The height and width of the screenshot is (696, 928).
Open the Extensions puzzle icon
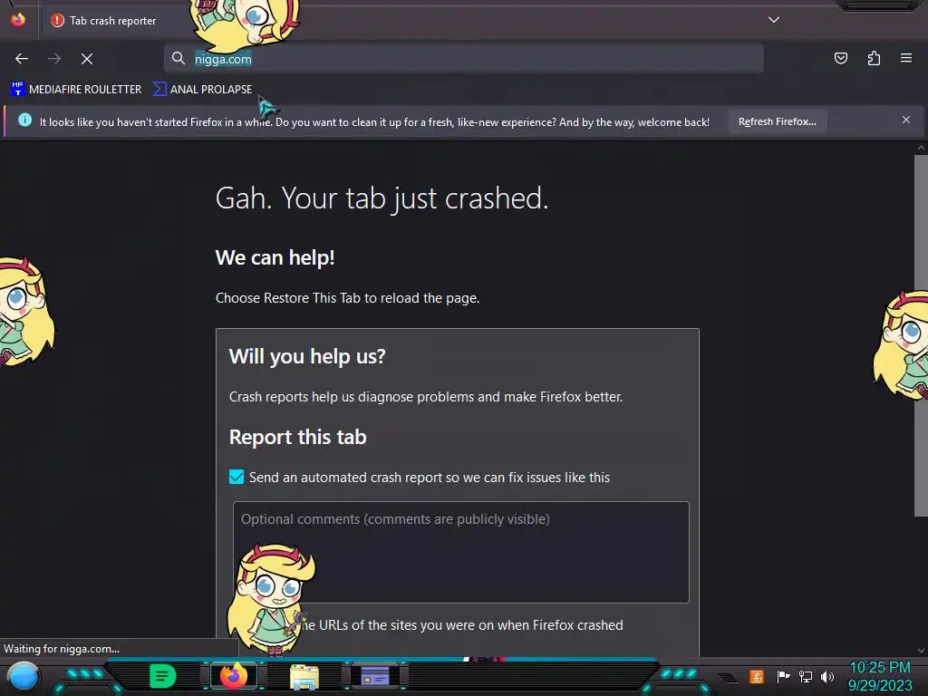click(874, 58)
